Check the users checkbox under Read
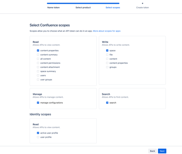 coord(38,75)
